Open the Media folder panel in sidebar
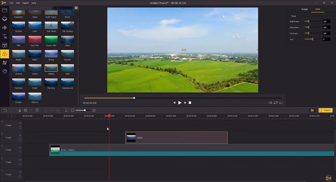Viewport: 336px width, 182px height. pyautogui.click(x=4, y=10)
